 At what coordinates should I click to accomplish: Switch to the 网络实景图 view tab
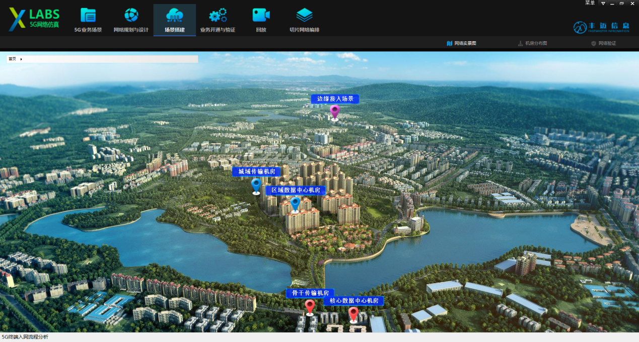point(461,43)
